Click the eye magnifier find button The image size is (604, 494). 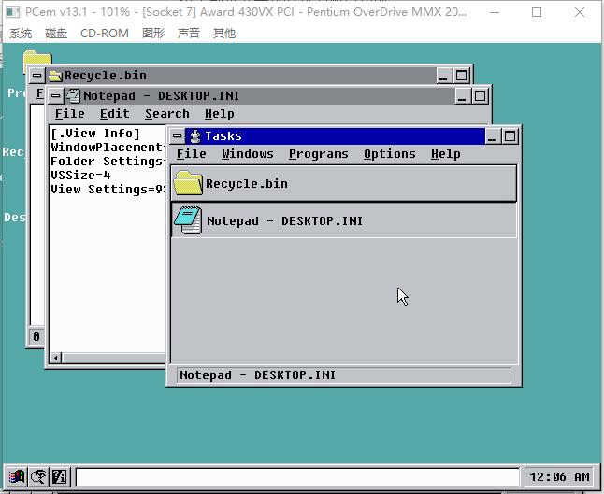(x=38, y=477)
